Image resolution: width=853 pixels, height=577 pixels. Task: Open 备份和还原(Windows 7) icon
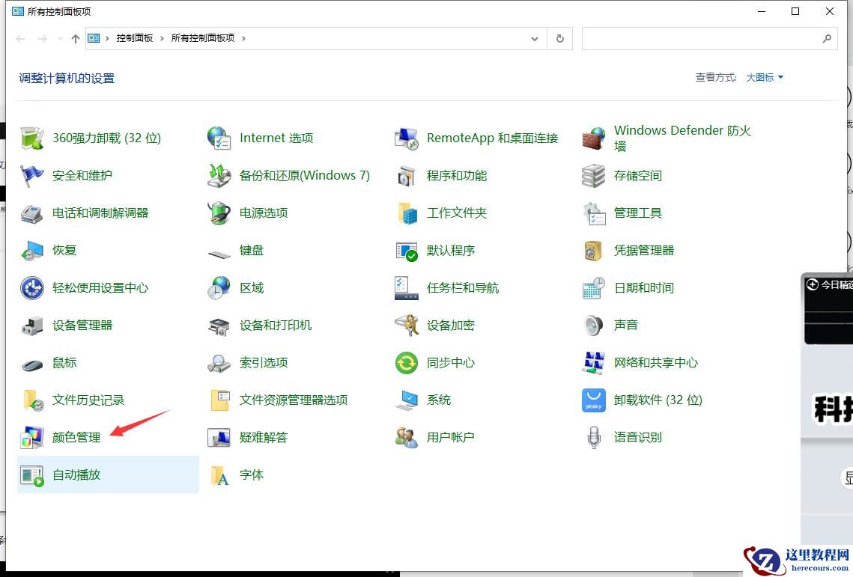point(219,176)
